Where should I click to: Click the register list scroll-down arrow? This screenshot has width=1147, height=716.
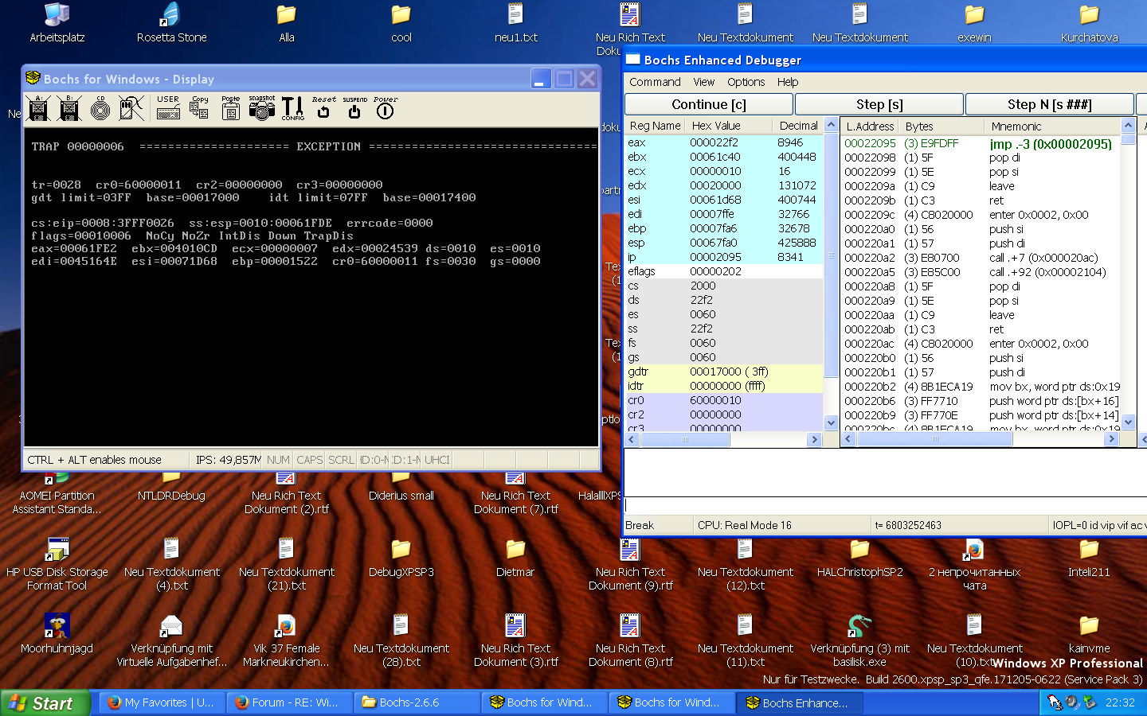point(831,423)
